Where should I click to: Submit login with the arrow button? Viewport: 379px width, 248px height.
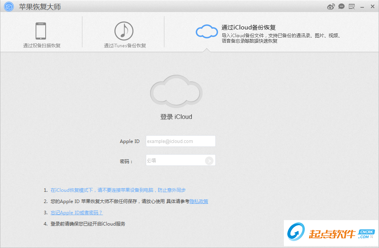tap(209, 160)
